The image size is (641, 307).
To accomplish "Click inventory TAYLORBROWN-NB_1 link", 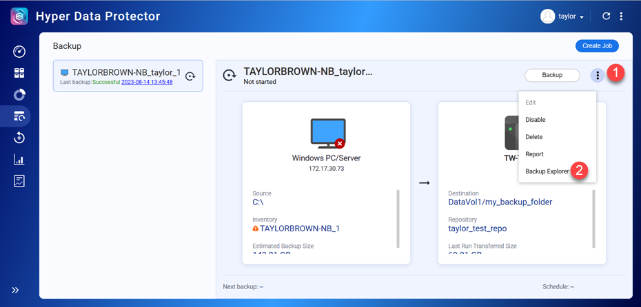I will tap(300, 229).
